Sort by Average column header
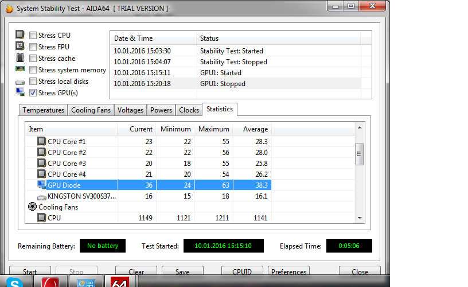This screenshot has height=287, width=468. [252, 129]
